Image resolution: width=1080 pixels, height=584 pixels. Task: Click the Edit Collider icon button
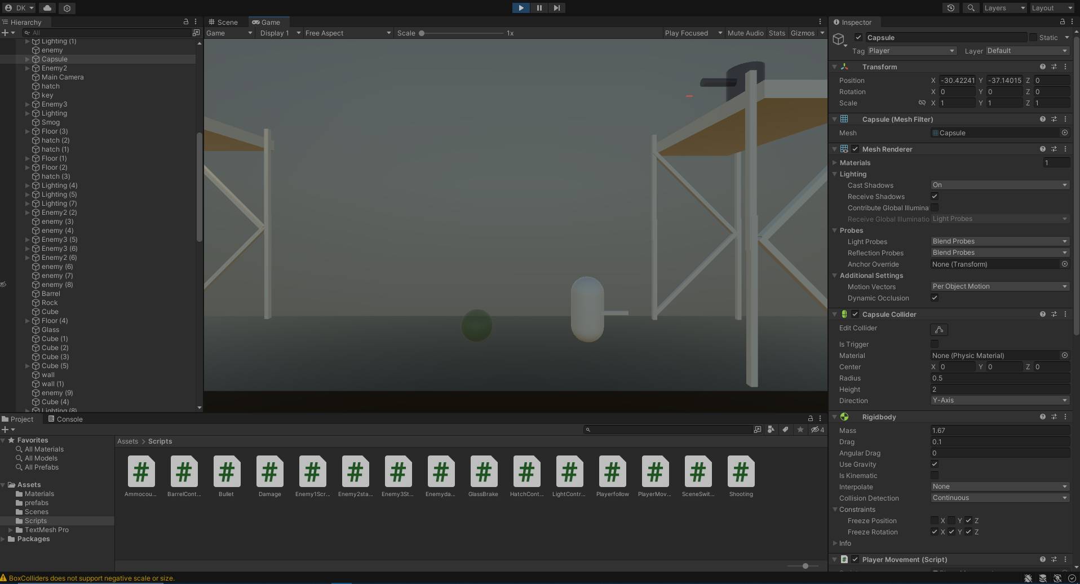click(x=939, y=330)
